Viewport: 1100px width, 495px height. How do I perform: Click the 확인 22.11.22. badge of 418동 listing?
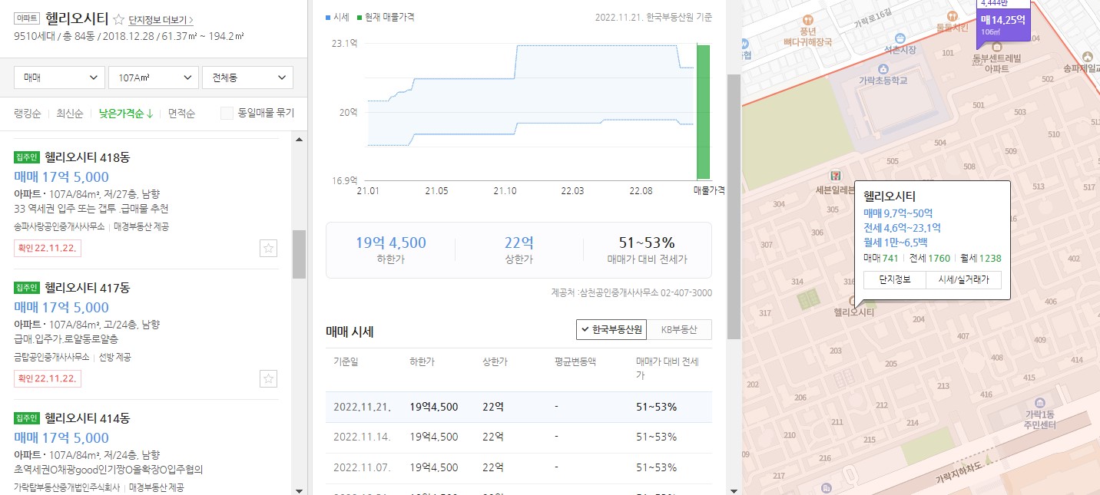click(x=48, y=248)
